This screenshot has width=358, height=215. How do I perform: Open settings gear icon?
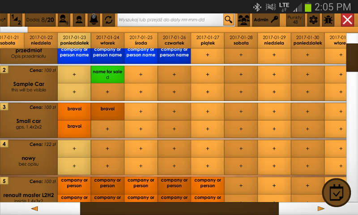pos(314,20)
